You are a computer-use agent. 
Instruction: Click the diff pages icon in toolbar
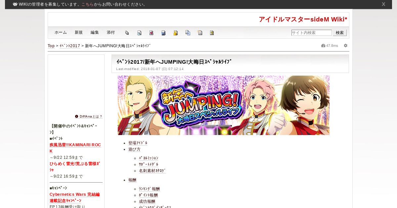(127, 33)
